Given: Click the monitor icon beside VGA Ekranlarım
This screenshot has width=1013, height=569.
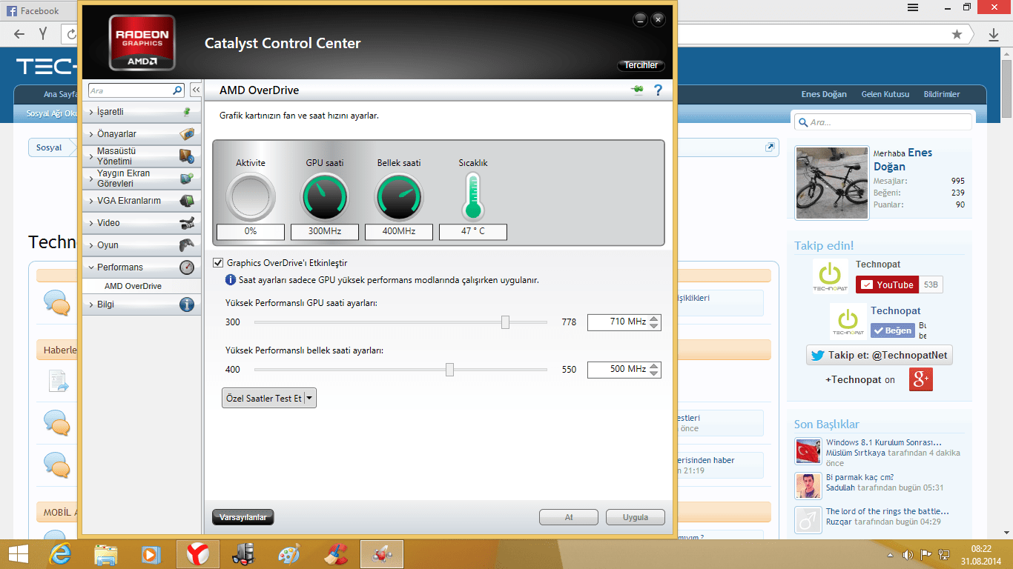Looking at the screenshot, I should tap(187, 201).
